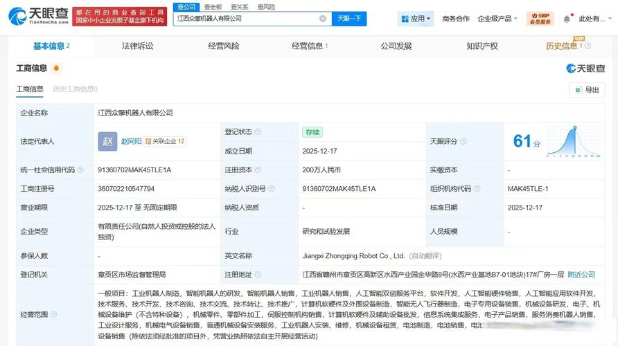This screenshot has height=346, width=618.
Task: Select the 工商信息 sub-tab
Action: pyautogui.click(x=30, y=89)
